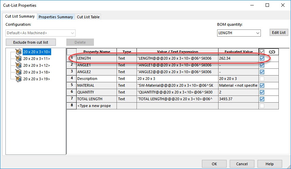Toggle checkbox for TOTAL LENGTH row
The image size is (291, 169).
pyautogui.click(x=262, y=99)
